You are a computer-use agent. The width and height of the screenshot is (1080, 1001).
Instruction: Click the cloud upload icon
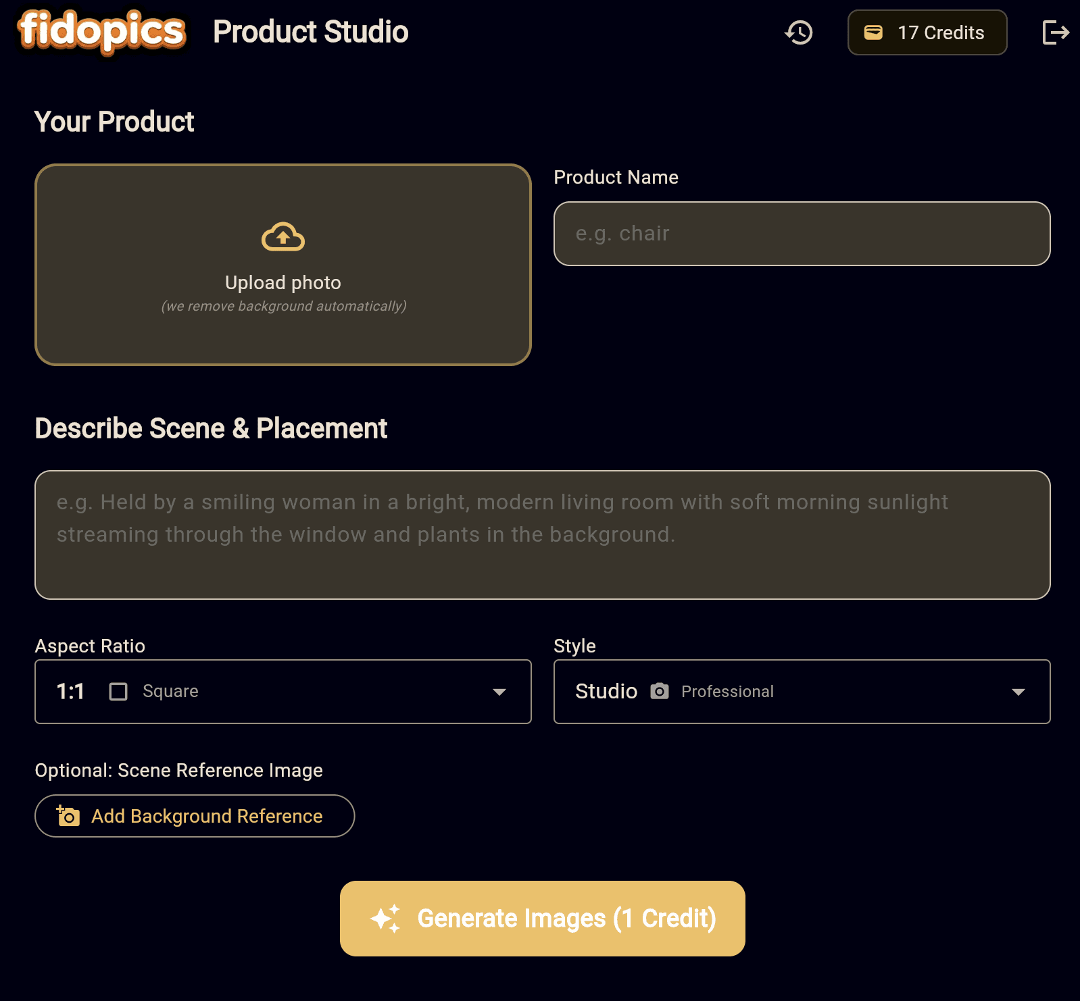point(283,237)
